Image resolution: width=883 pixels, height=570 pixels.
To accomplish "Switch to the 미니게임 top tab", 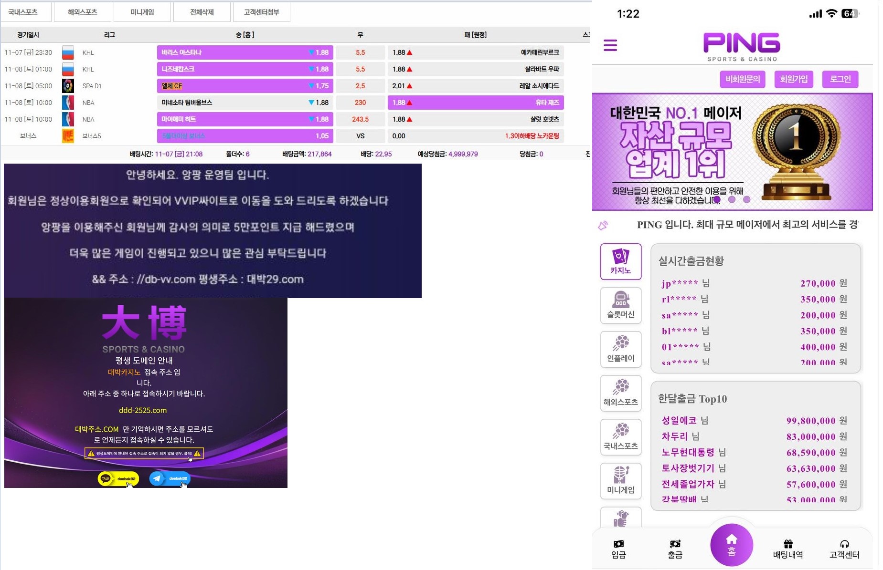I will [x=142, y=12].
